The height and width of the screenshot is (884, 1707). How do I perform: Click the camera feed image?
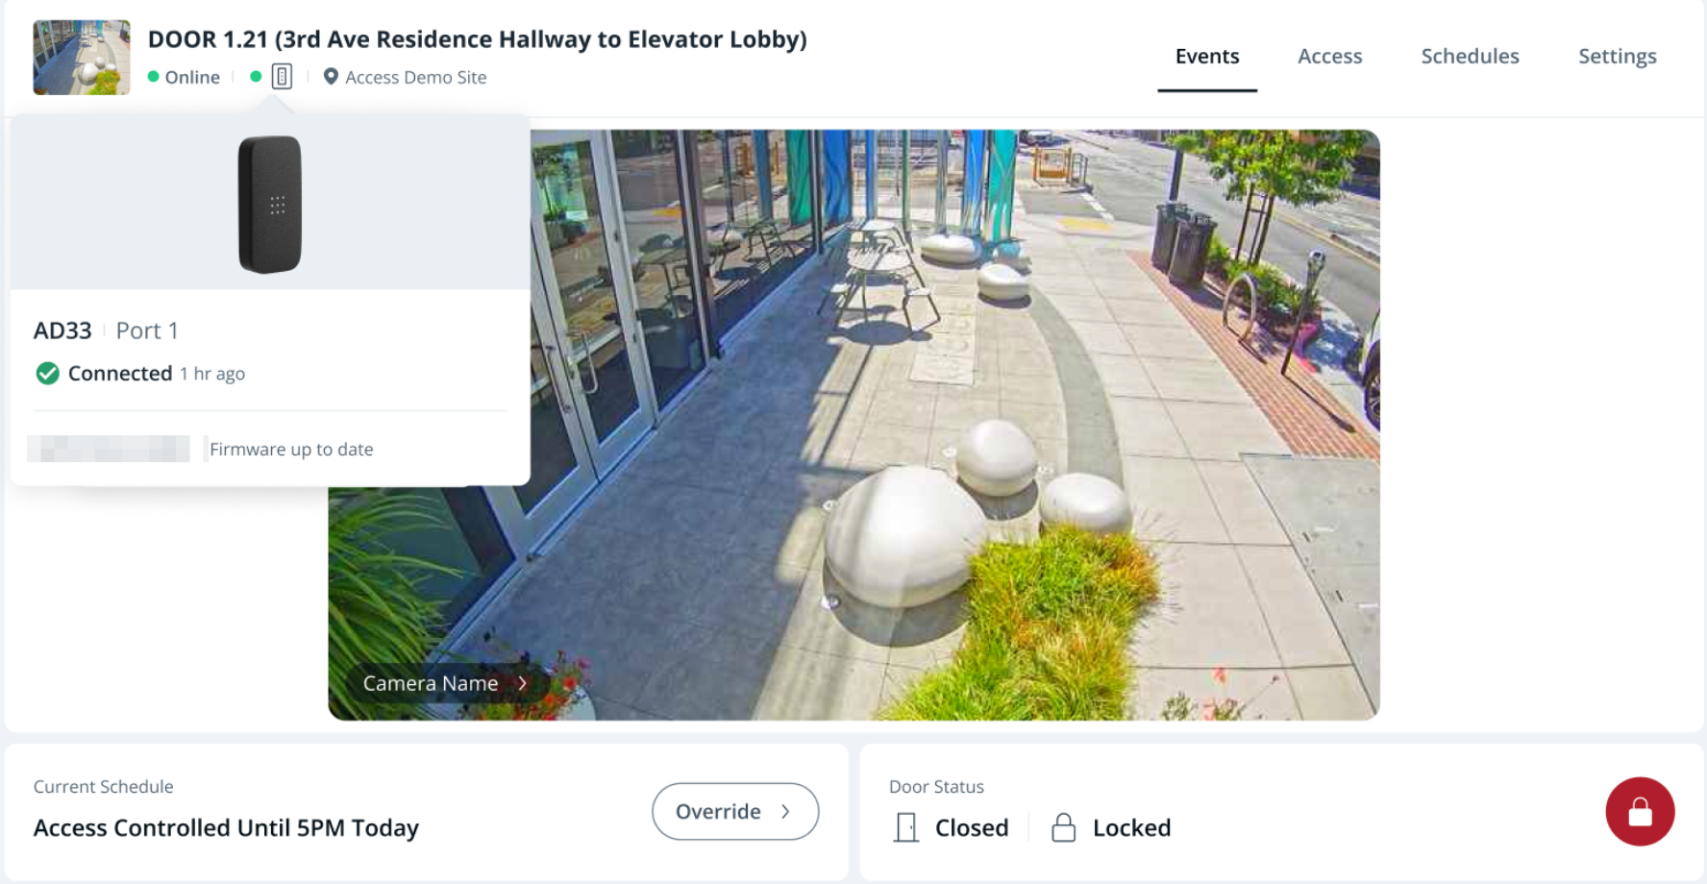pos(953,426)
